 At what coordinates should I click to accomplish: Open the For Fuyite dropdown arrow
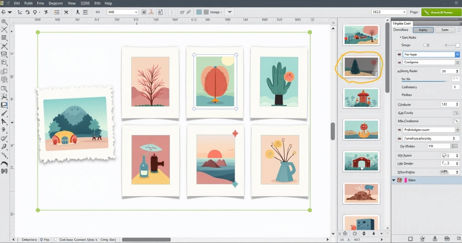[x=457, y=55]
